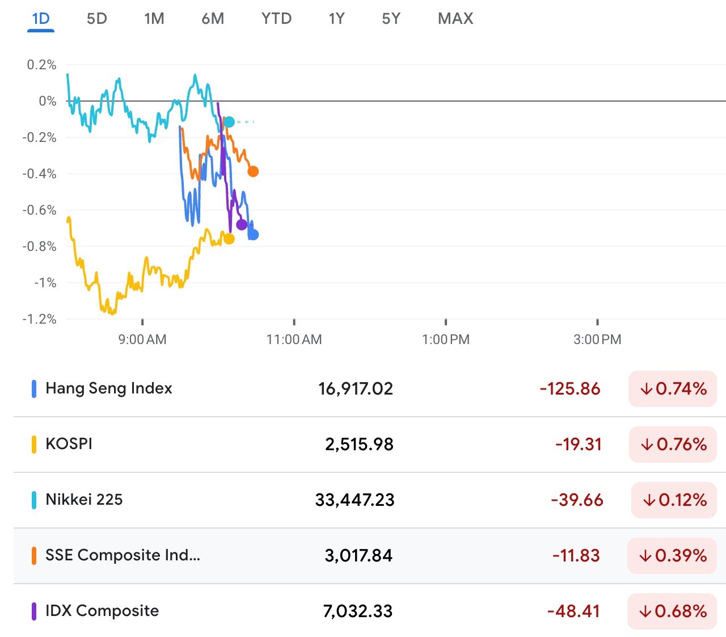Click the 0.2% y-axis label
The width and height of the screenshot is (726, 637).
(41, 65)
